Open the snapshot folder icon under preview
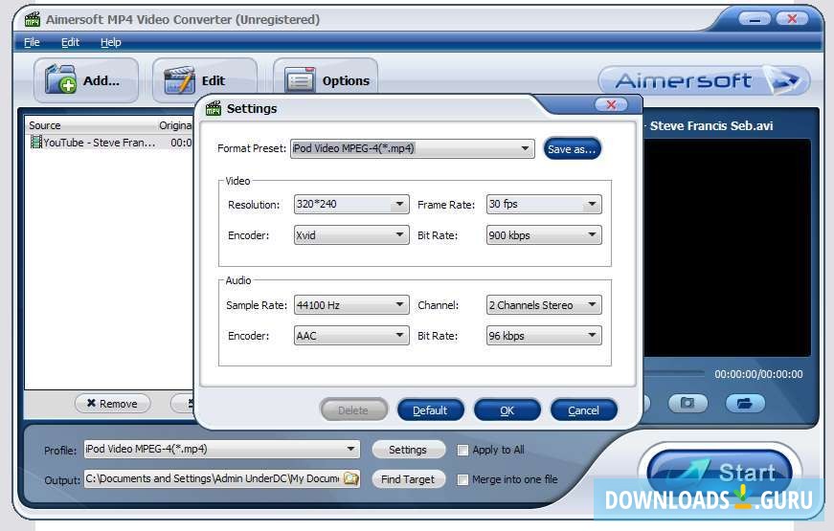 click(x=745, y=403)
